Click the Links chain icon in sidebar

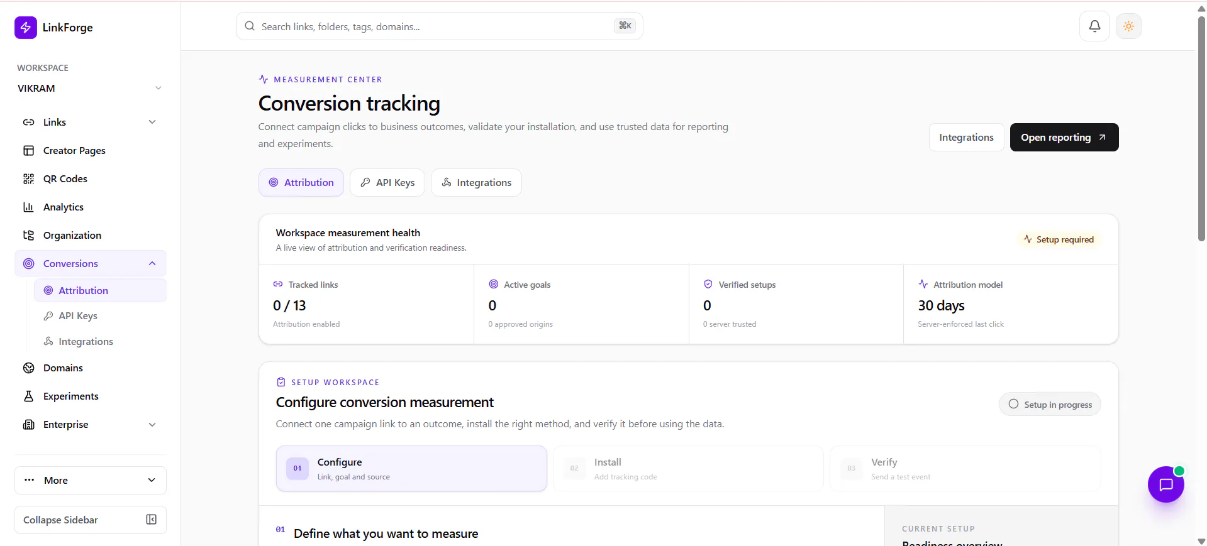click(x=29, y=123)
